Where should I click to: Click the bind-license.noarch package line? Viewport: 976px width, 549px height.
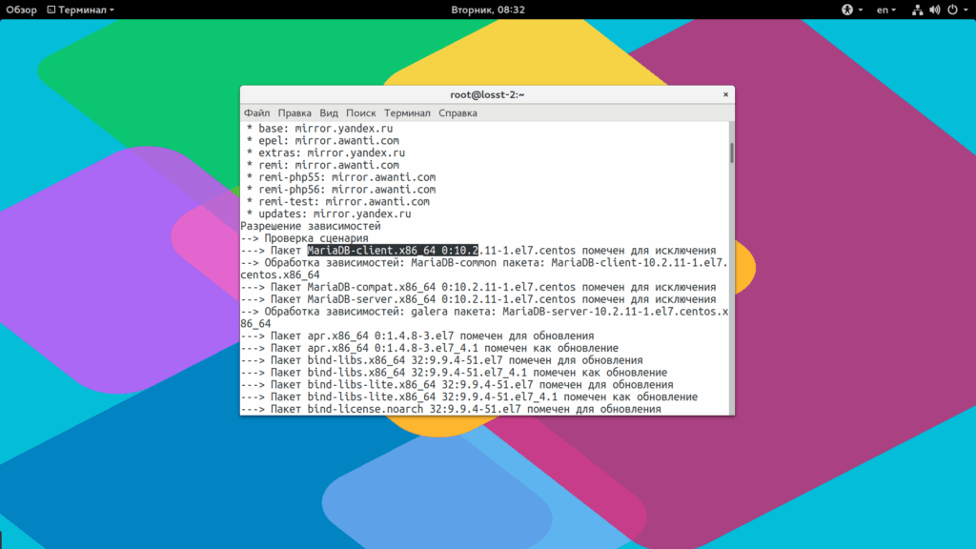[451, 409]
